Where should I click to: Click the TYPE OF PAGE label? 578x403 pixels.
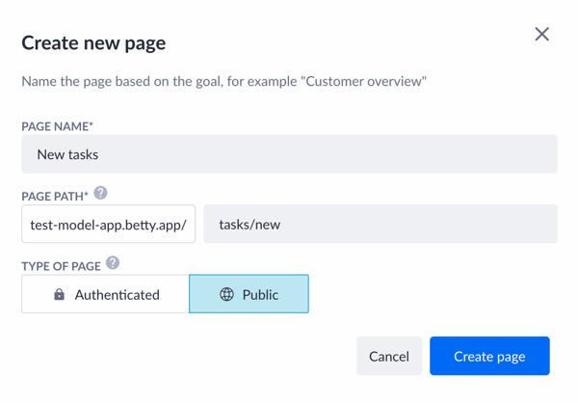click(61, 266)
